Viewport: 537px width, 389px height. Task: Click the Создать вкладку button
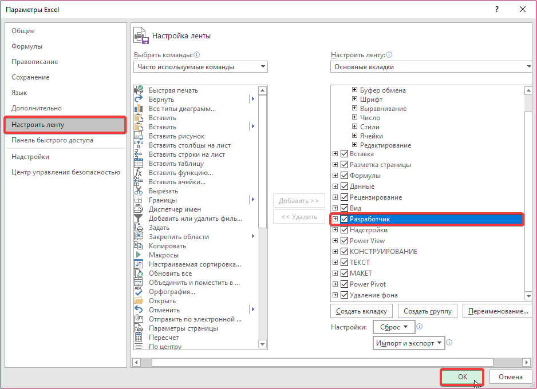click(x=361, y=311)
